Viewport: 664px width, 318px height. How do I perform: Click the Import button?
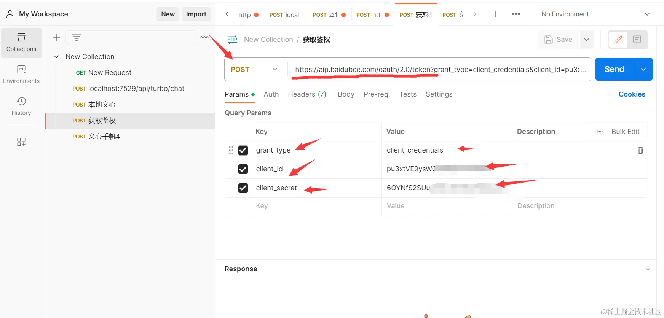196,14
